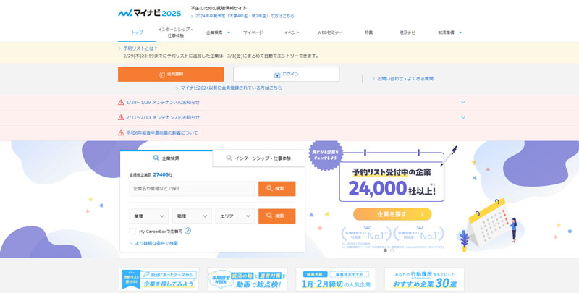This screenshot has height=293, width=579.
Task: Switch to 企業検索 search tab
Action: 166,158
